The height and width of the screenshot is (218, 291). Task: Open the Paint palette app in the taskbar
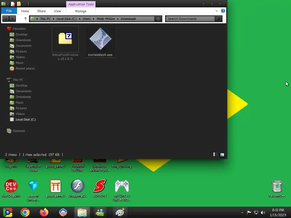[120, 212]
